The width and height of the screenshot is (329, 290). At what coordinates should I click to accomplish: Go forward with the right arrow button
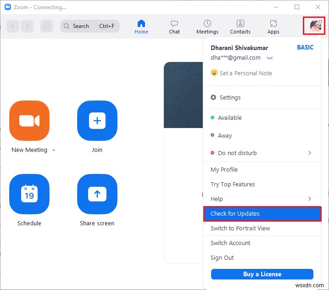[x=27, y=26]
